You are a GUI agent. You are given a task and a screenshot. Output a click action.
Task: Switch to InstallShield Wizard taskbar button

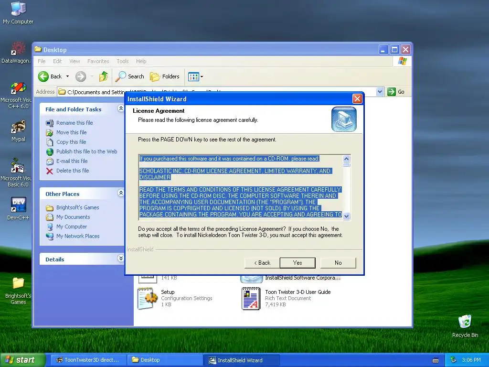pos(241,360)
